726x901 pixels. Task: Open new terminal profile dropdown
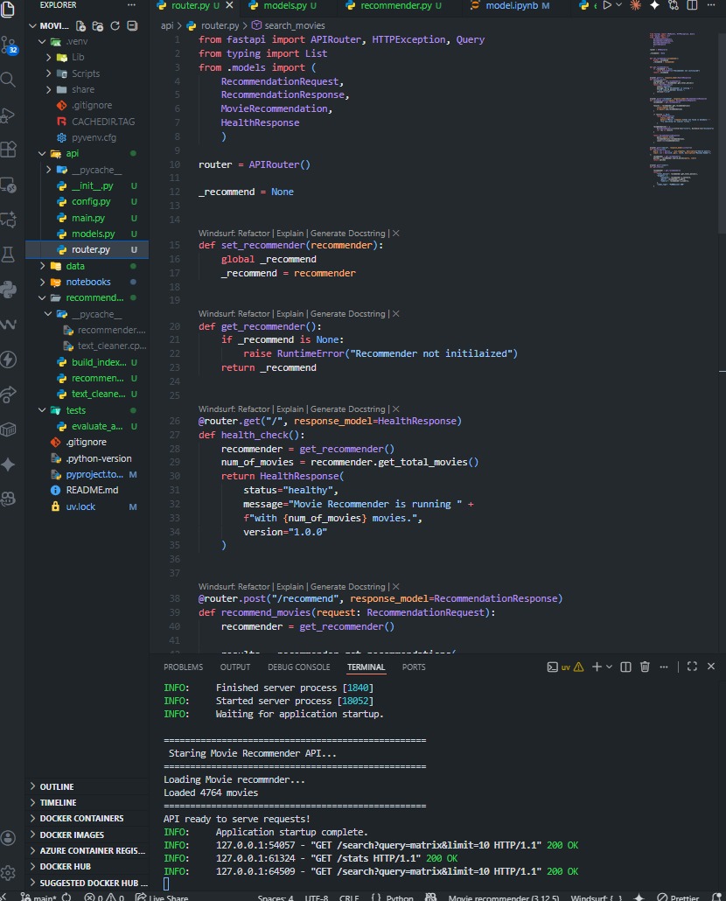(x=609, y=667)
